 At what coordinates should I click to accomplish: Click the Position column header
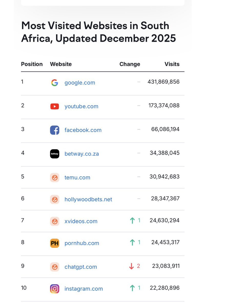click(x=32, y=64)
